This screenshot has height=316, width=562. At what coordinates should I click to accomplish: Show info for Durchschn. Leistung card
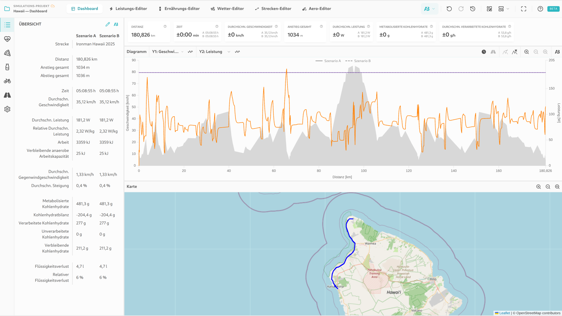[369, 27]
